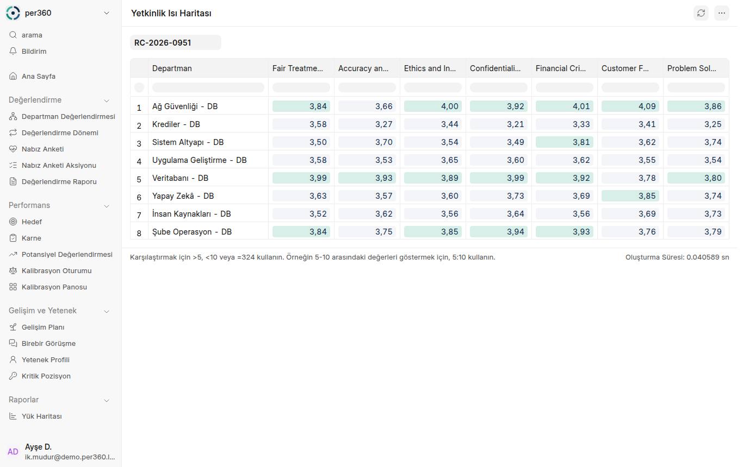Open Ayşe D. user profile

click(60, 452)
